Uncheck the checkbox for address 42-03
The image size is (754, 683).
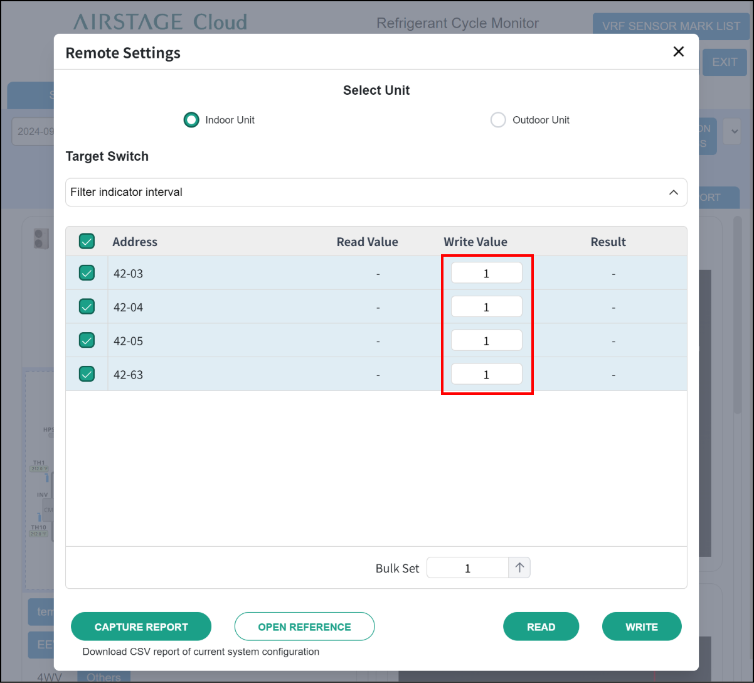[x=87, y=272]
